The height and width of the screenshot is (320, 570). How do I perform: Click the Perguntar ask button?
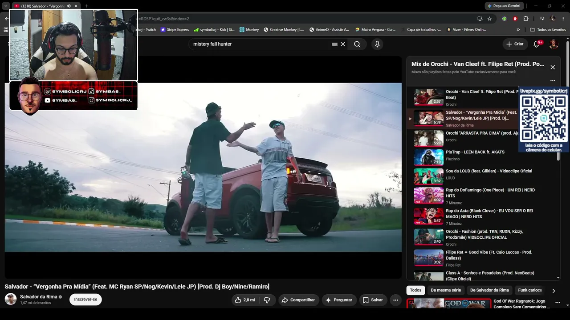[339, 300]
